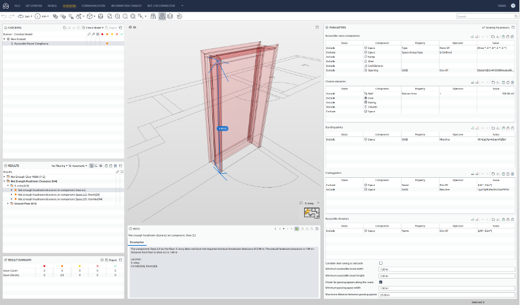Open the Communication tab
The image size is (520, 305).
(93, 5)
